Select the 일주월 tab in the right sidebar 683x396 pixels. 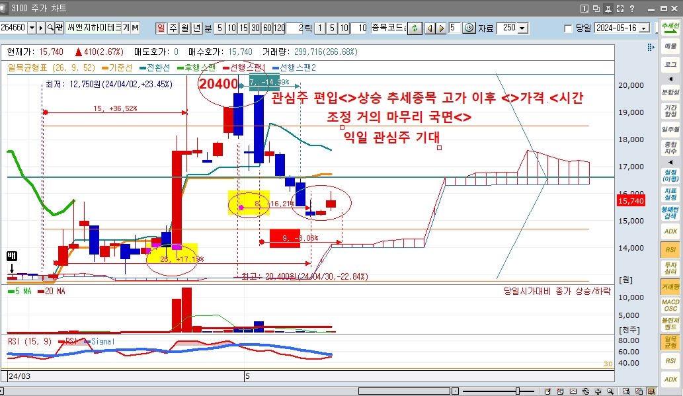[x=670, y=129]
